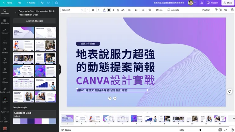Open the Elements sidebar panel
235x132 pixels.
click(5, 21)
